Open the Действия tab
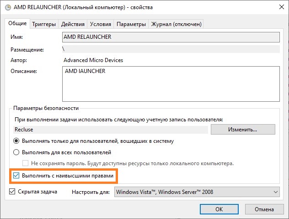This screenshot has width=289, height=219. 73,24
